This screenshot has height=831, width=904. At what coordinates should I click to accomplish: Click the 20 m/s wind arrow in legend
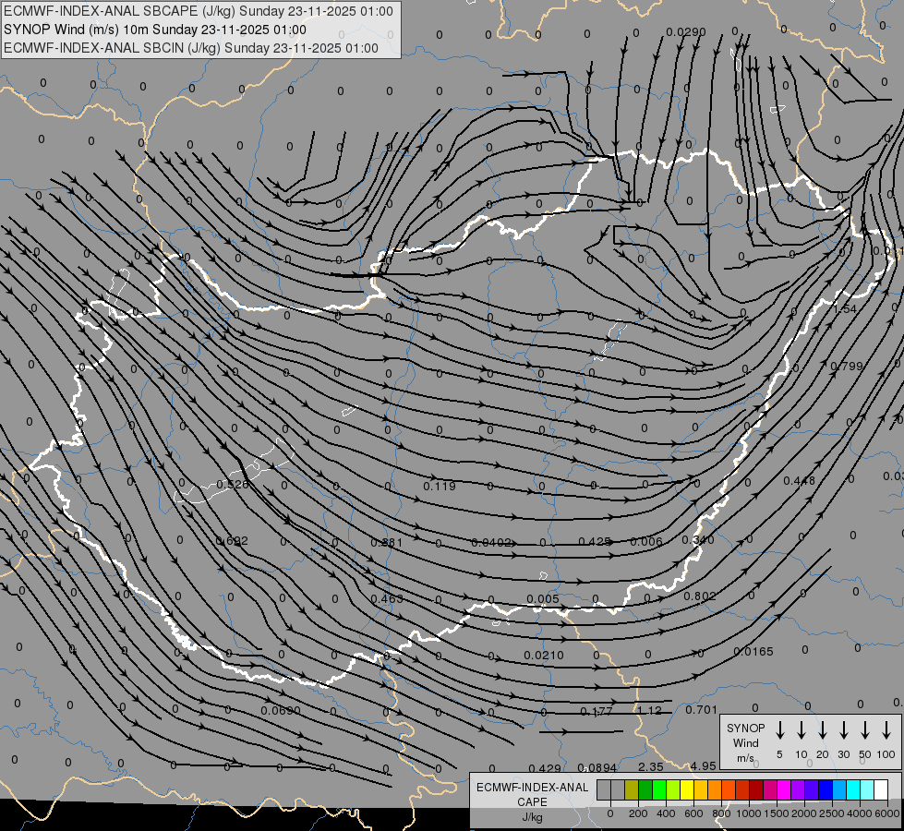(823, 729)
